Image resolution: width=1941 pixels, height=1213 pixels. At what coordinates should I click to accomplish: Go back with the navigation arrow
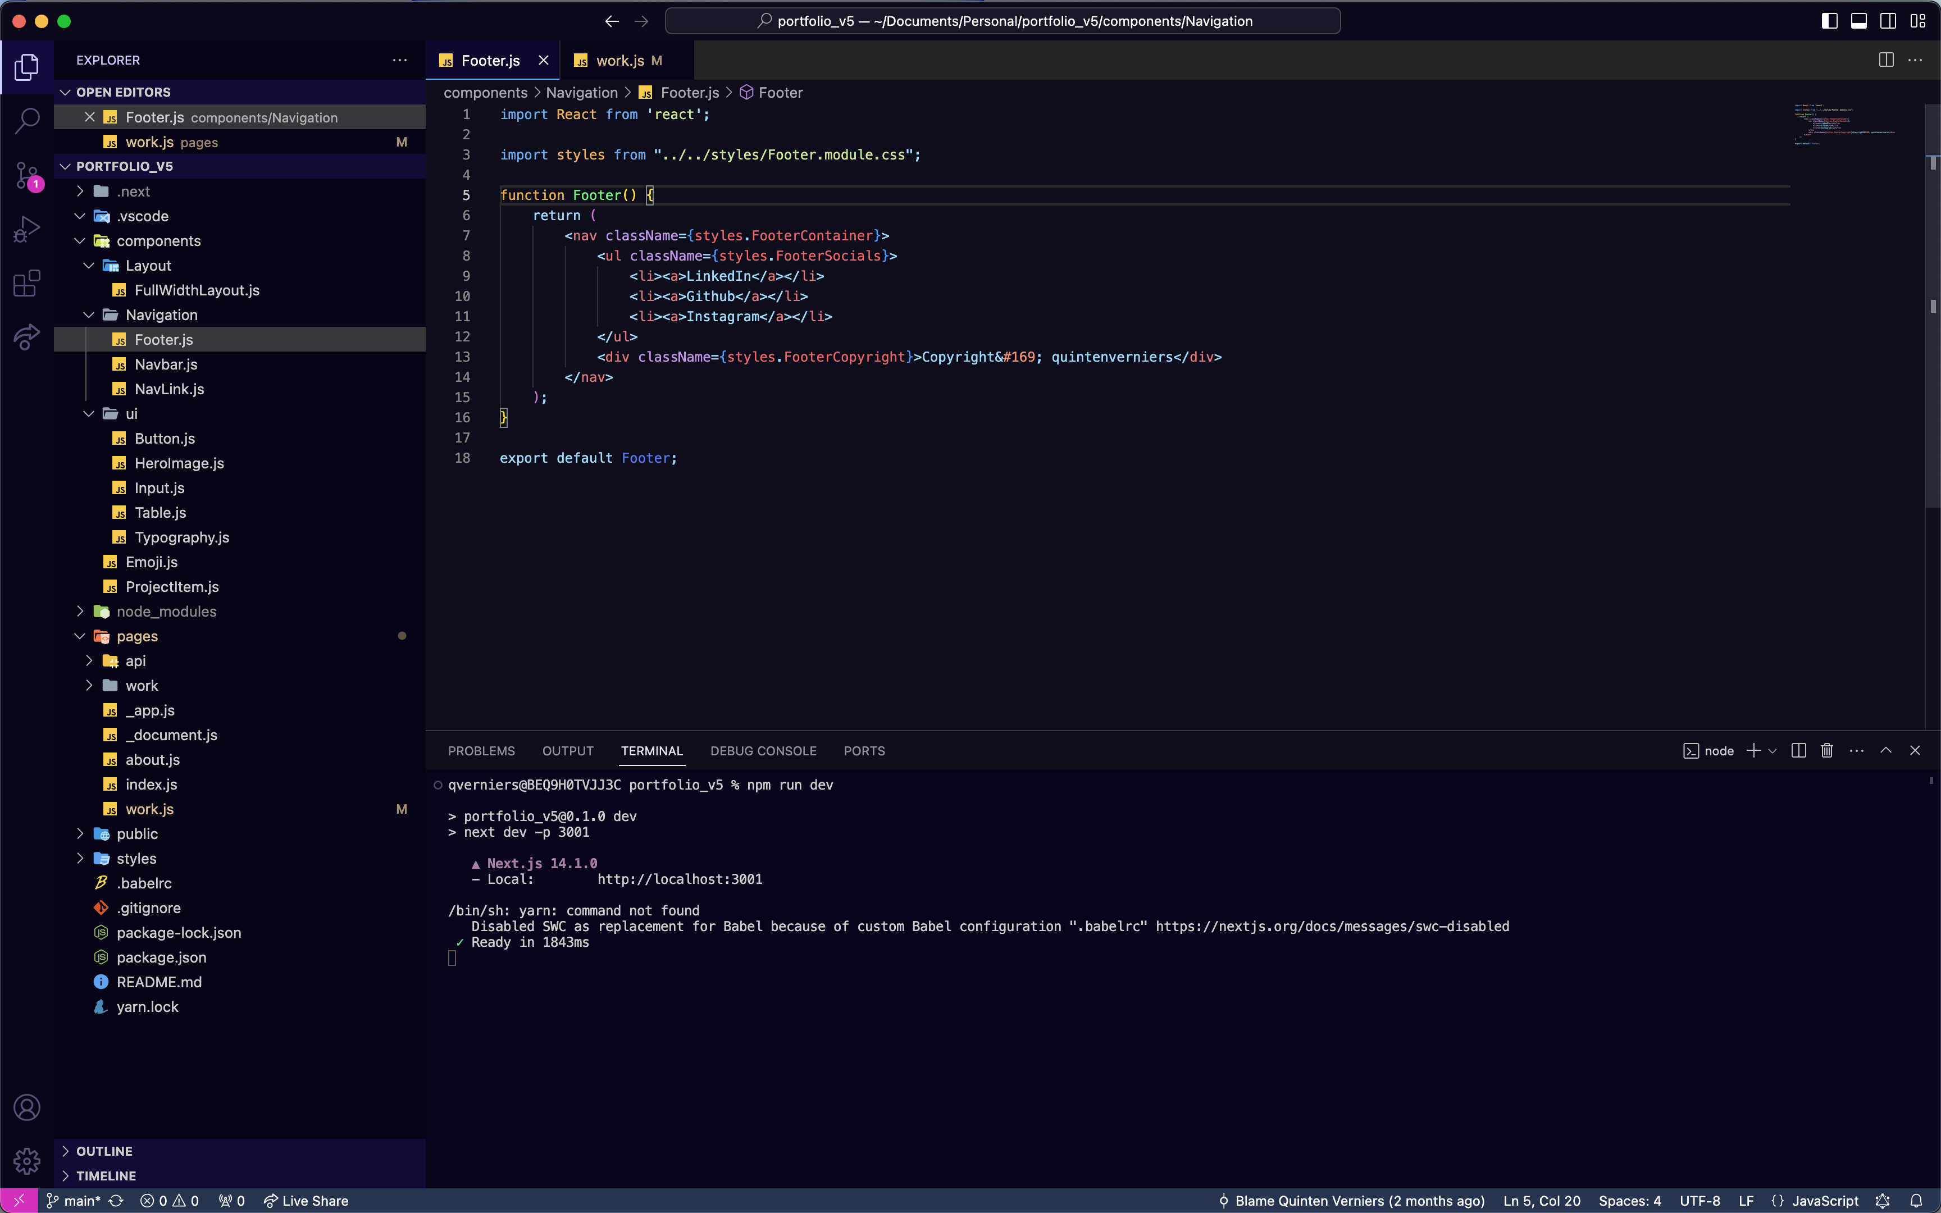click(x=612, y=21)
